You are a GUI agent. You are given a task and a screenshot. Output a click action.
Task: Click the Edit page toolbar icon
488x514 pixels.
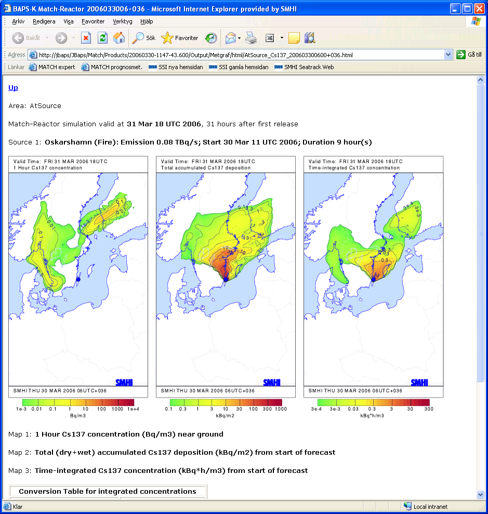pos(270,38)
